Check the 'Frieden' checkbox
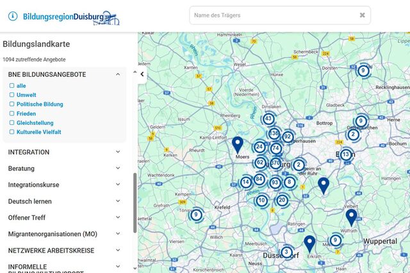 [x=12, y=113]
